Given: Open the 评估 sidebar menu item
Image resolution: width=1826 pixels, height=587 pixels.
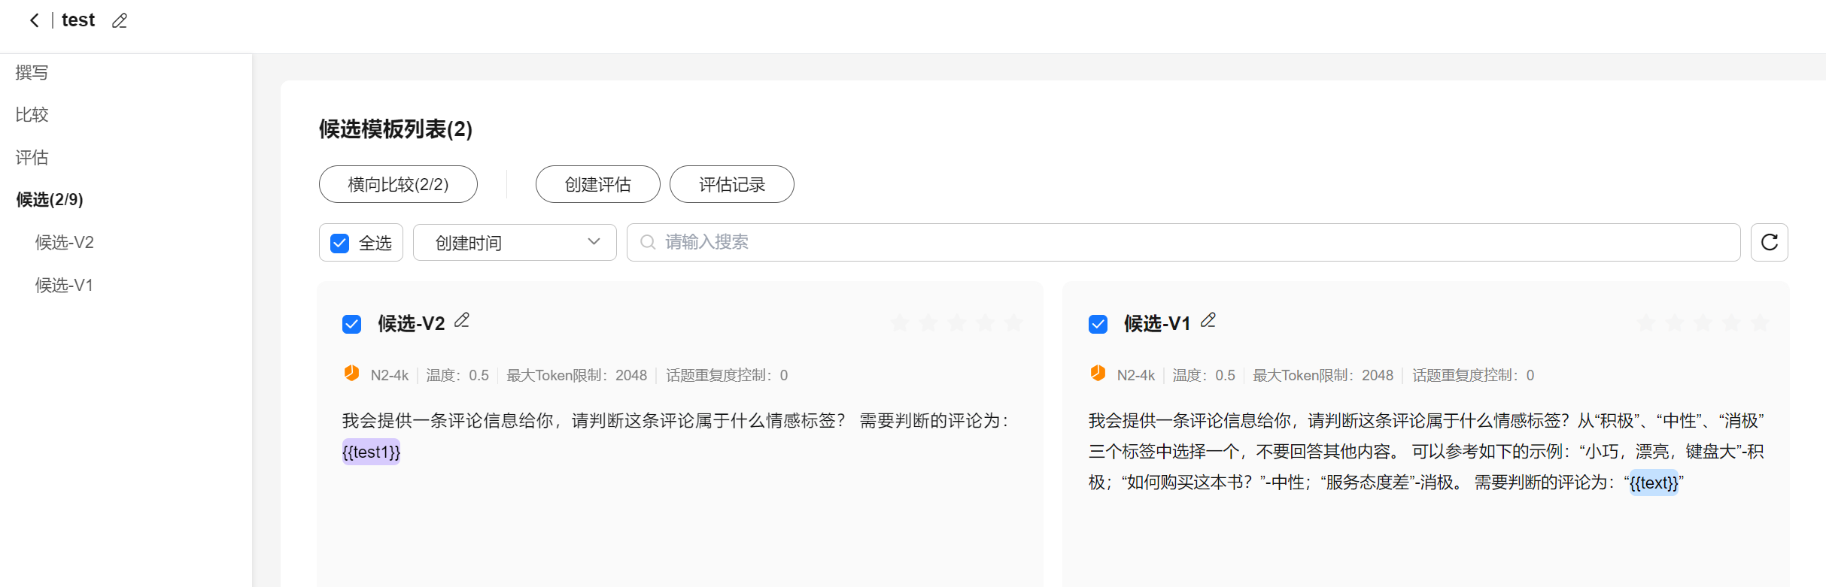Looking at the screenshot, I should pyautogui.click(x=32, y=158).
